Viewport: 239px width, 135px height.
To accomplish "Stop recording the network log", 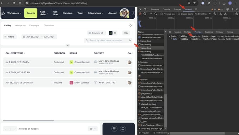I will click(140, 14).
